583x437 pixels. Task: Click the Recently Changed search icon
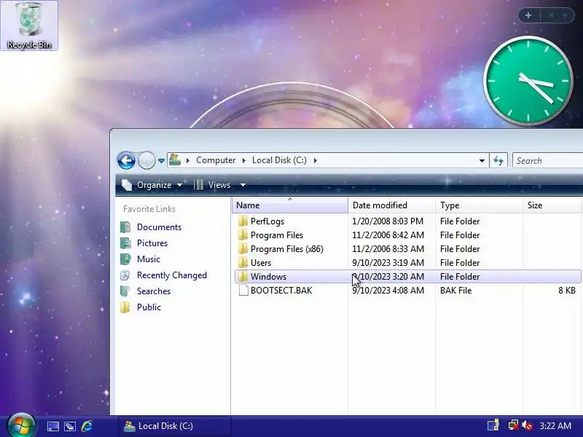125,275
